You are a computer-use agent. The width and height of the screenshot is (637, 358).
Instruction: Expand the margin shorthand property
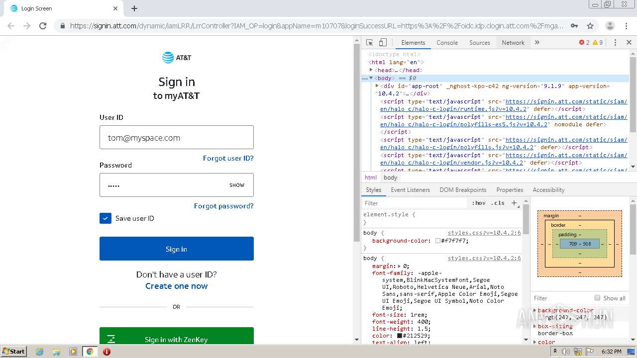[400, 266]
